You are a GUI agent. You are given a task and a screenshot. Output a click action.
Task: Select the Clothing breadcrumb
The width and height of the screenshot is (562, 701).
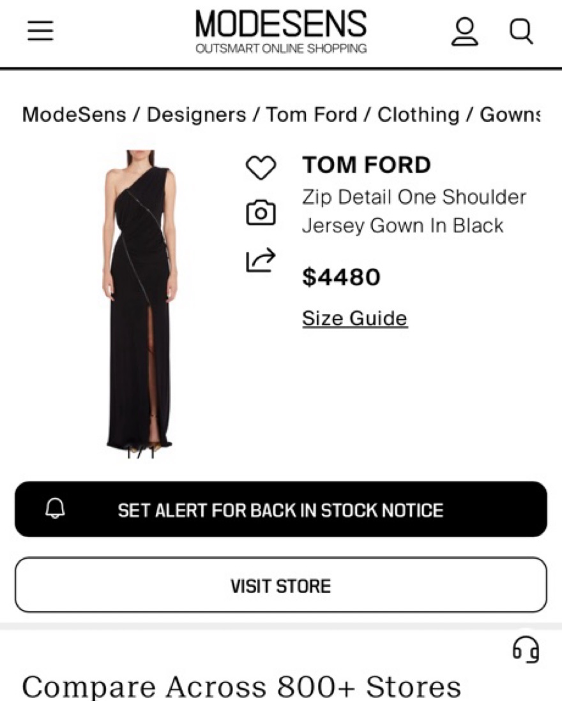coord(418,115)
